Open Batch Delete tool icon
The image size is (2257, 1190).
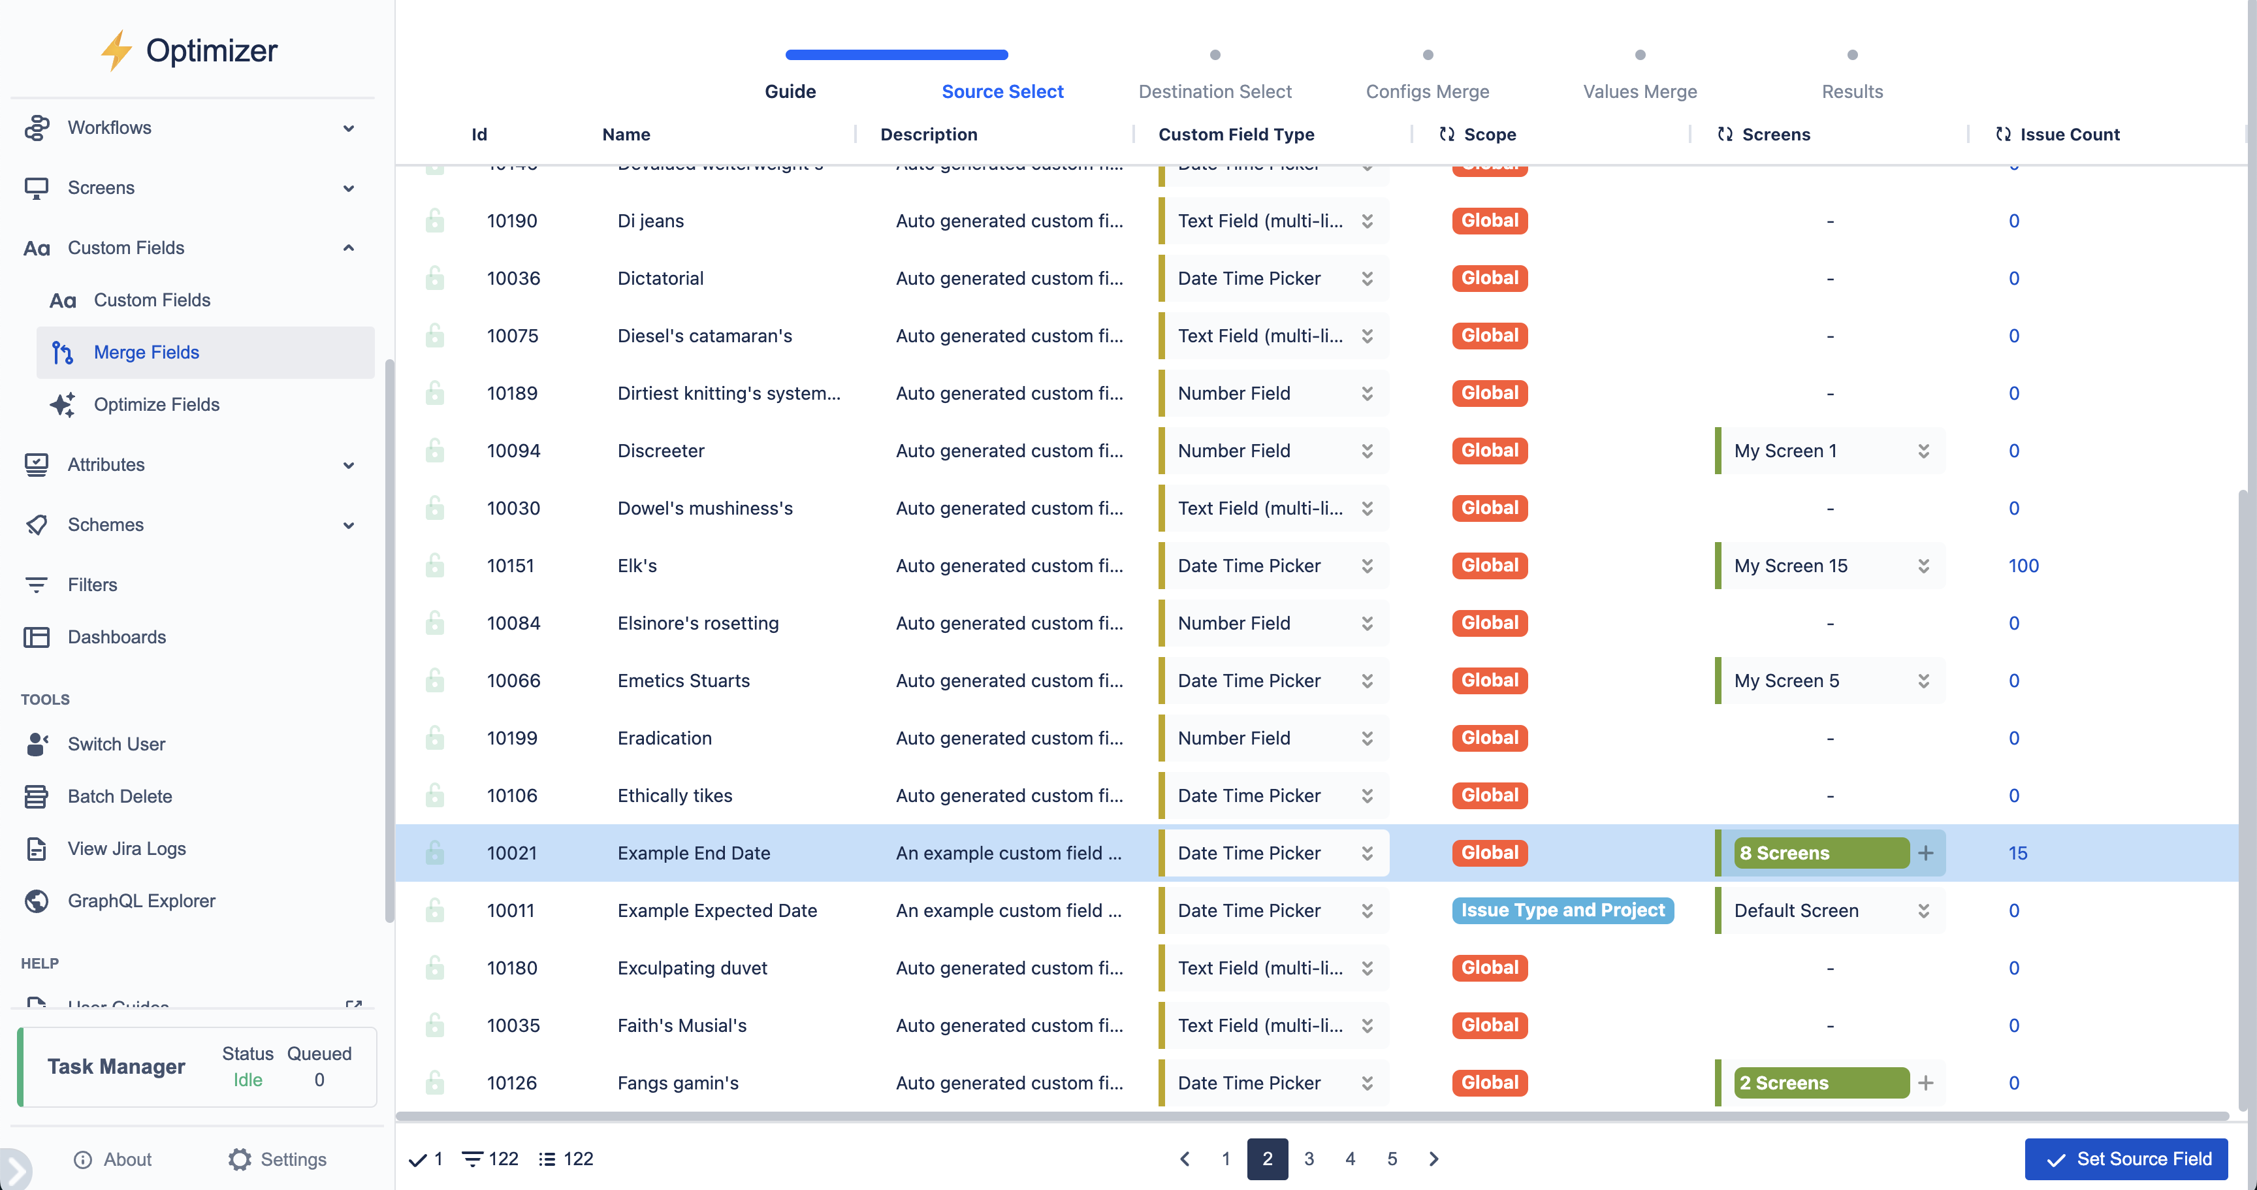(x=37, y=797)
